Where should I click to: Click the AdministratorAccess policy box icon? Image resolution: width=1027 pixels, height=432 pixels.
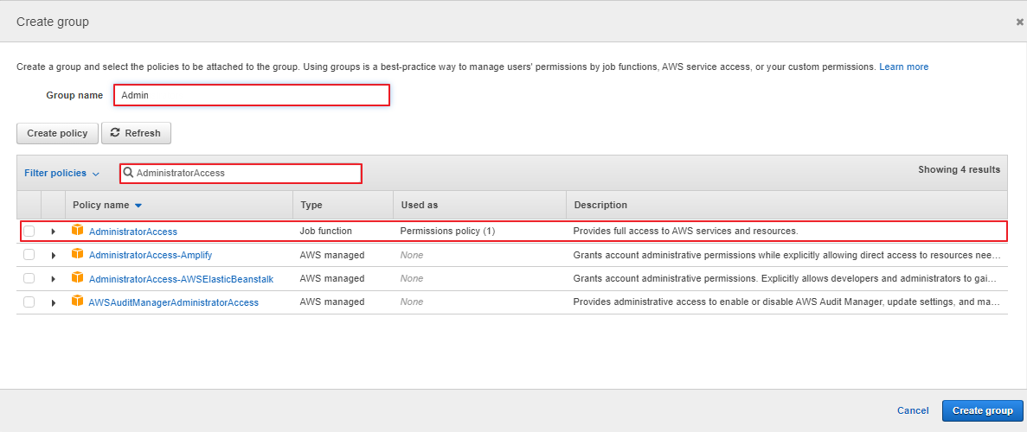click(78, 230)
